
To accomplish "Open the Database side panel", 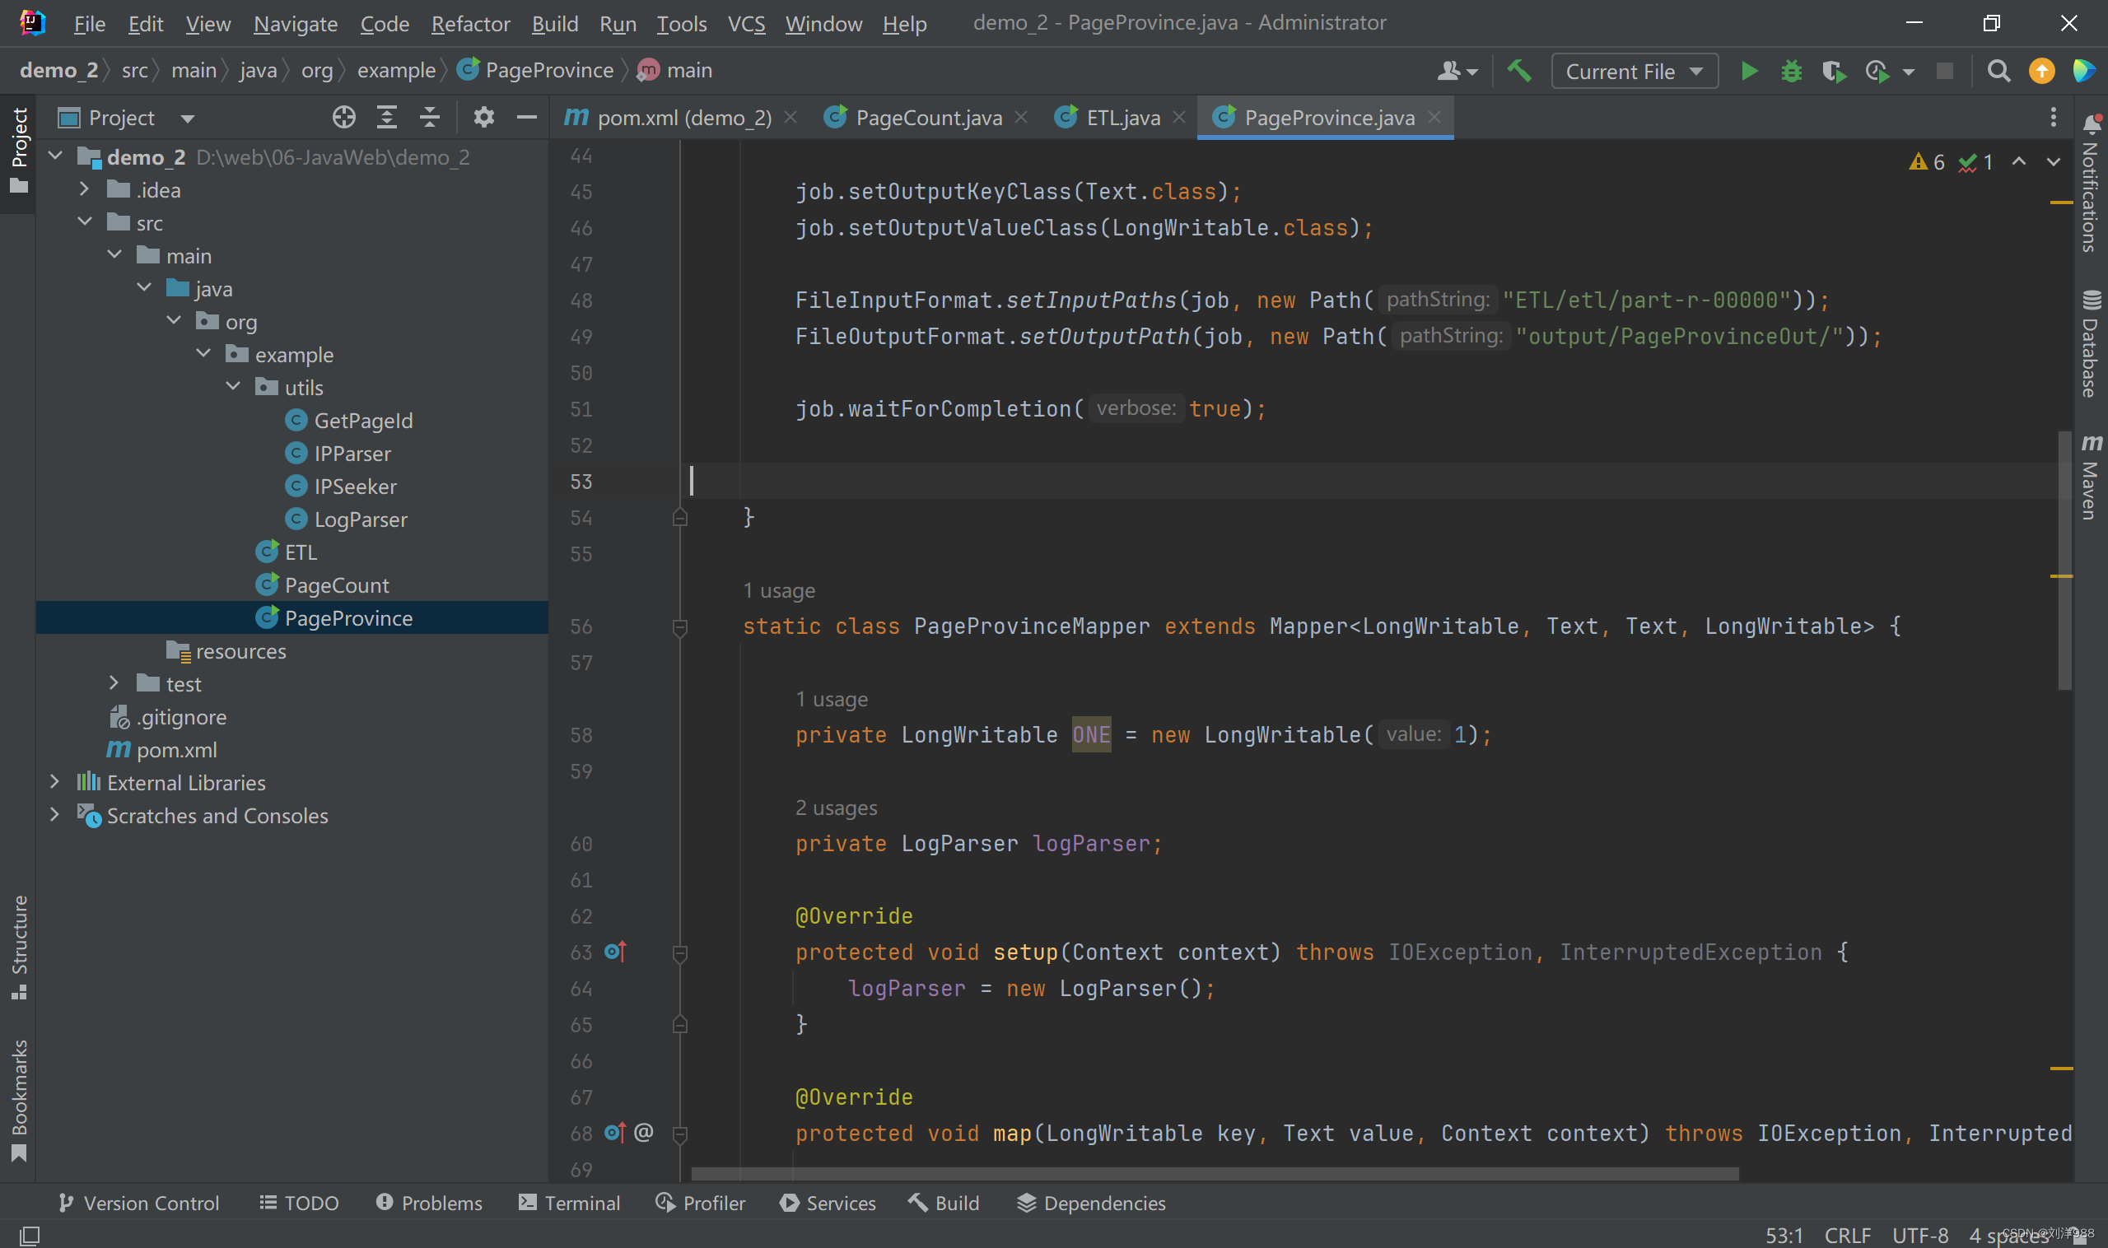I will click(2092, 343).
